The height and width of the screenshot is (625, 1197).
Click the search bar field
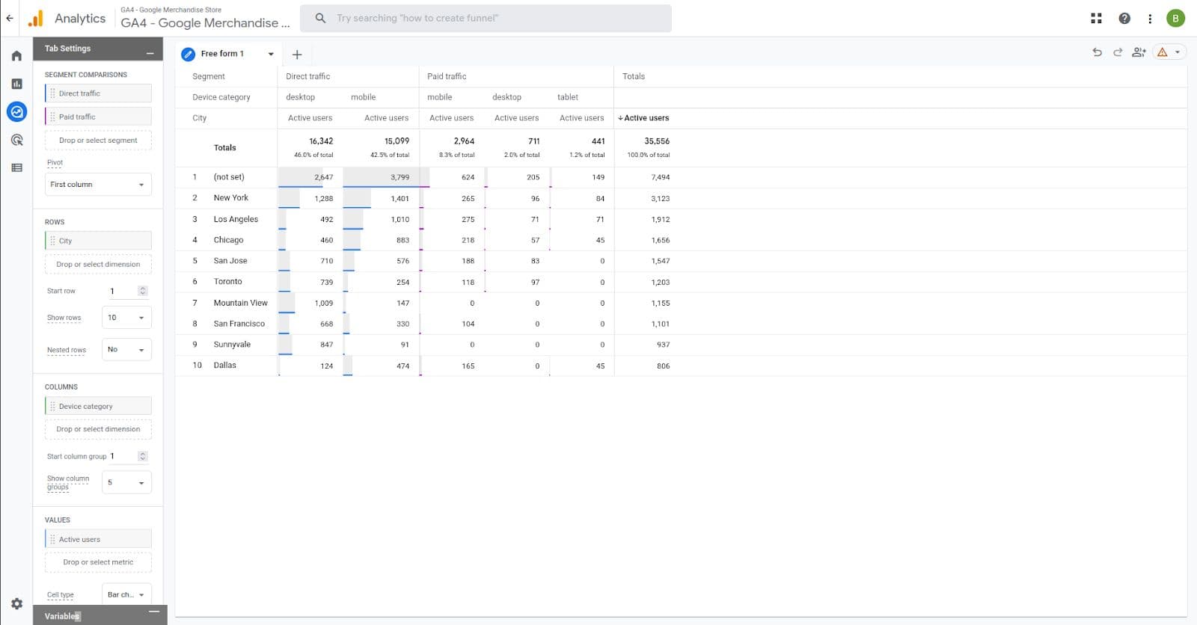point(486,19)
